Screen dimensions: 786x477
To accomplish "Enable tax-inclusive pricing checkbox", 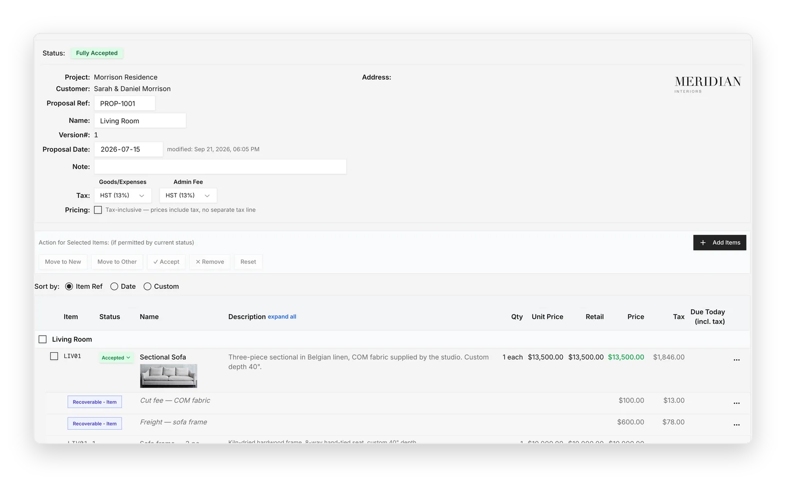I will click(x=98, y=210).
